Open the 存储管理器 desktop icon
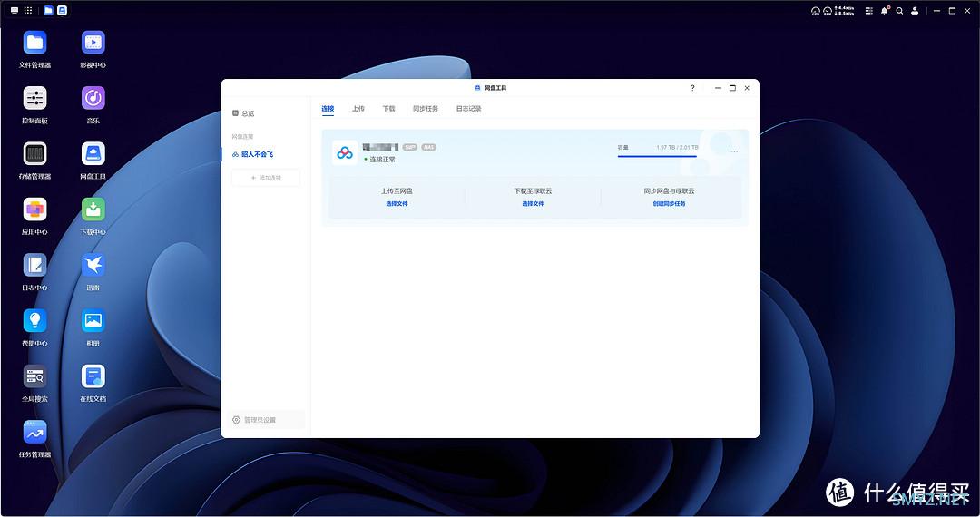 35,153
